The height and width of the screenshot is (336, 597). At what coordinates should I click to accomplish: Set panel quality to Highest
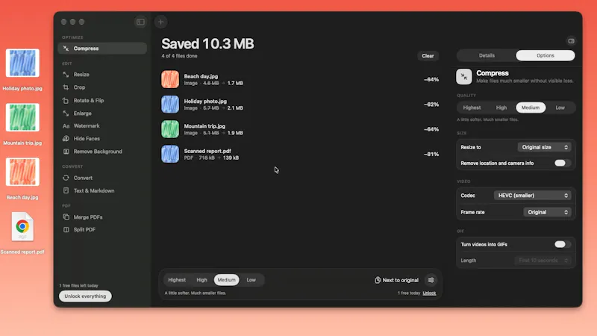pyautogui.click(x=472, y=108)
